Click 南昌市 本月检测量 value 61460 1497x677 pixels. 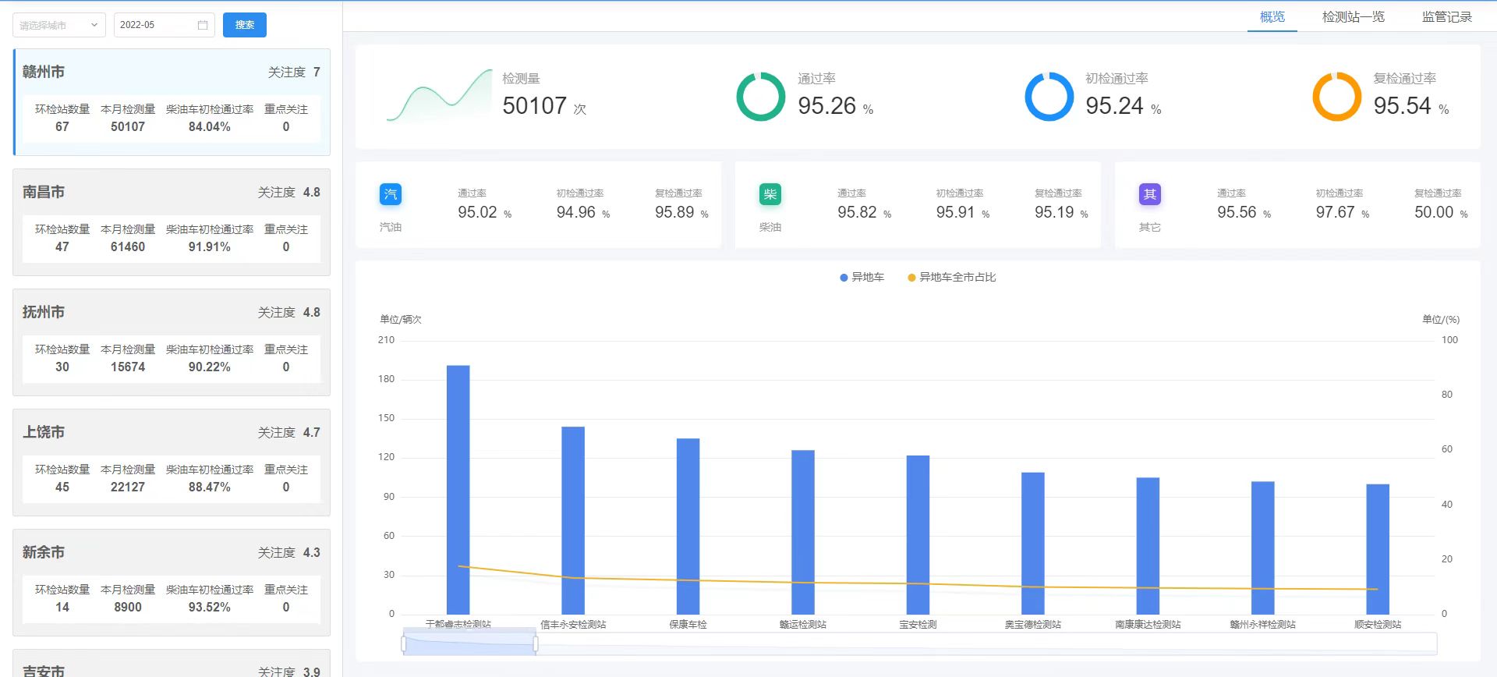(x=128, y=246)
